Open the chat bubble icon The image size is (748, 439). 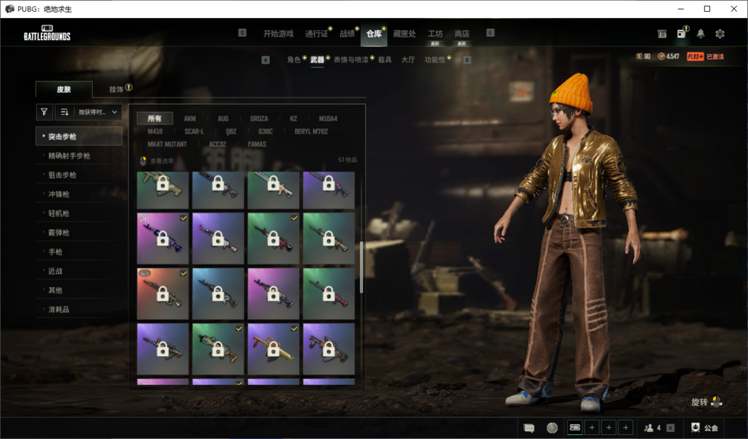click(529, 428)
